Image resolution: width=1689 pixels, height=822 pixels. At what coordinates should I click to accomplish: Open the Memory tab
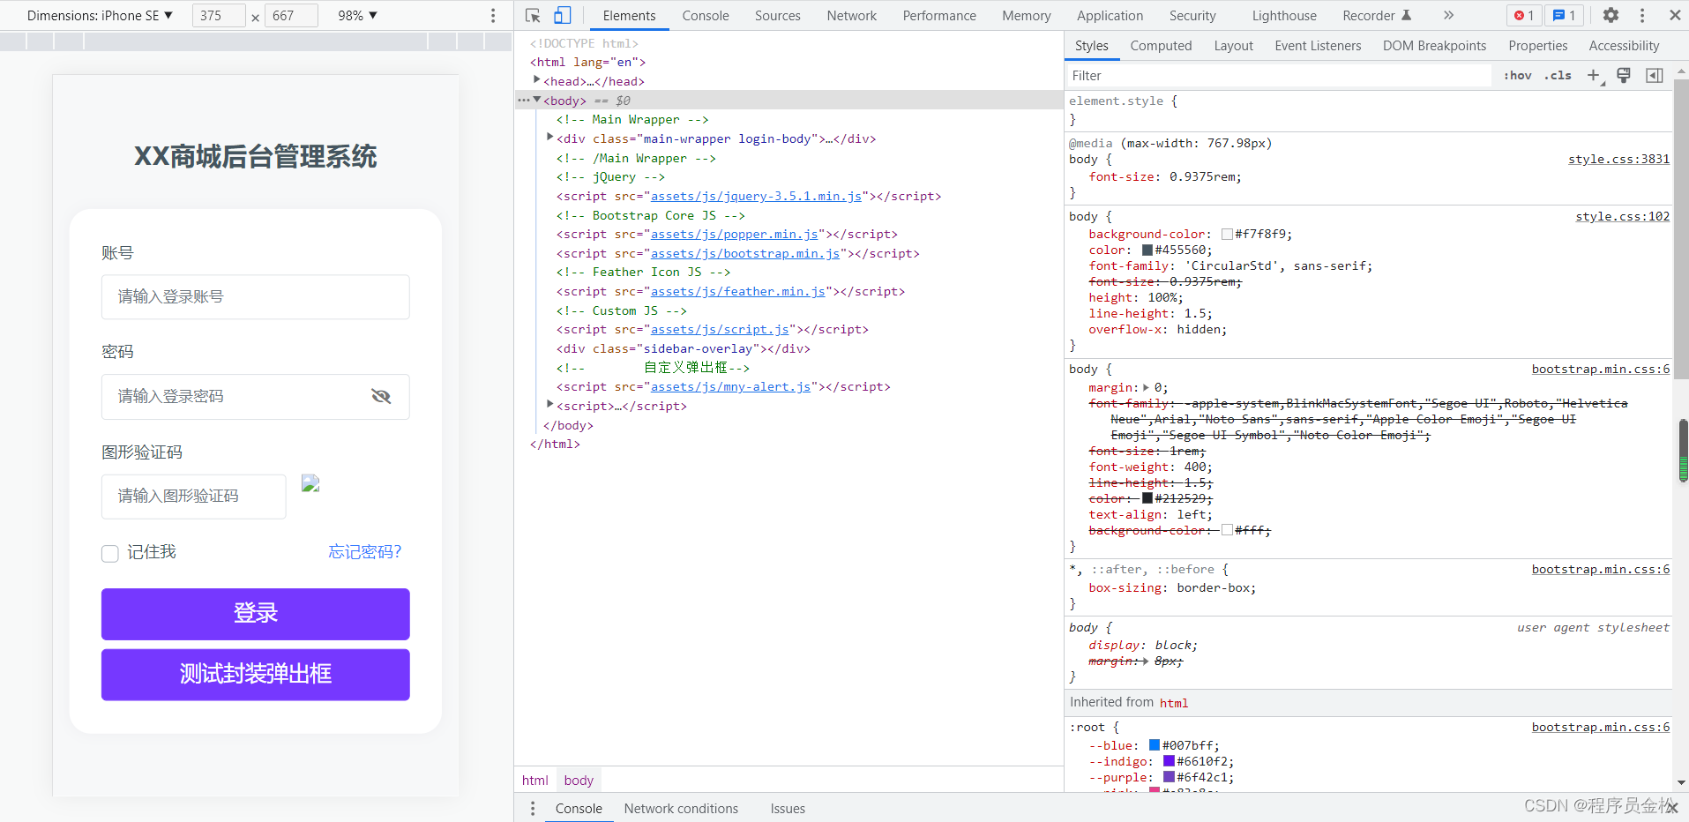point(1027,15)
